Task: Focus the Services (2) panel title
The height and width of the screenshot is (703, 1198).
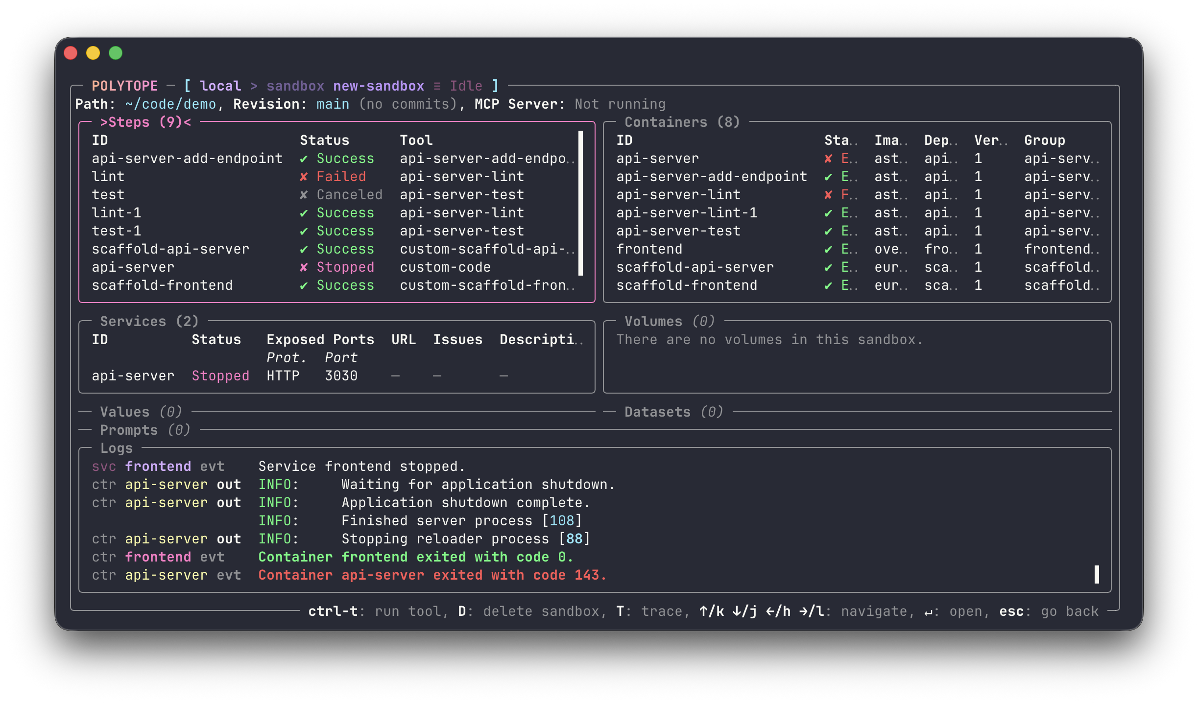Action: [149, 321]
